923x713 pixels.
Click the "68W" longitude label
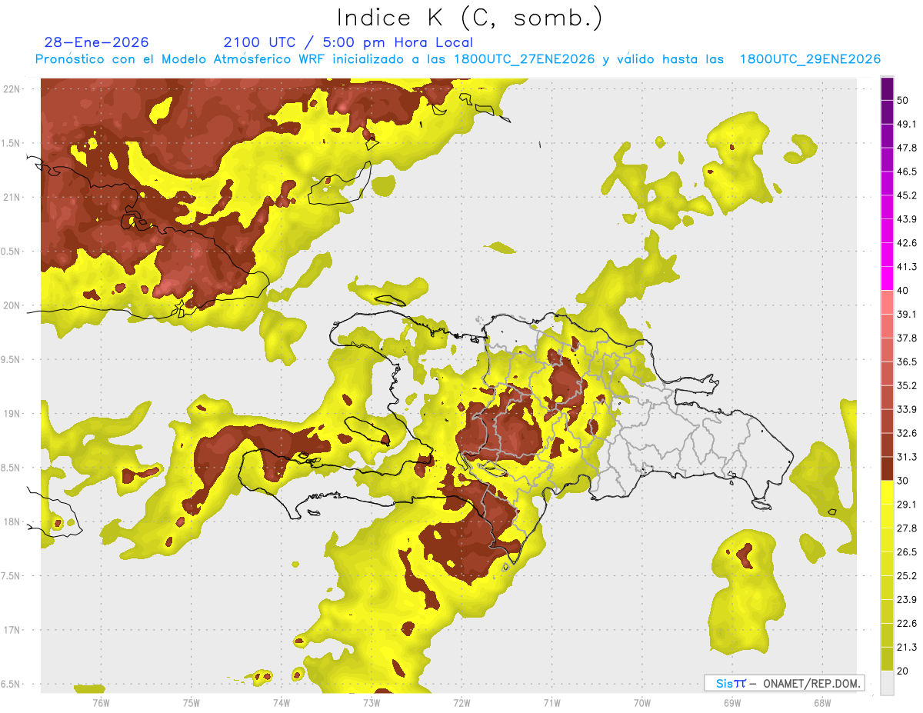point(822,702)
